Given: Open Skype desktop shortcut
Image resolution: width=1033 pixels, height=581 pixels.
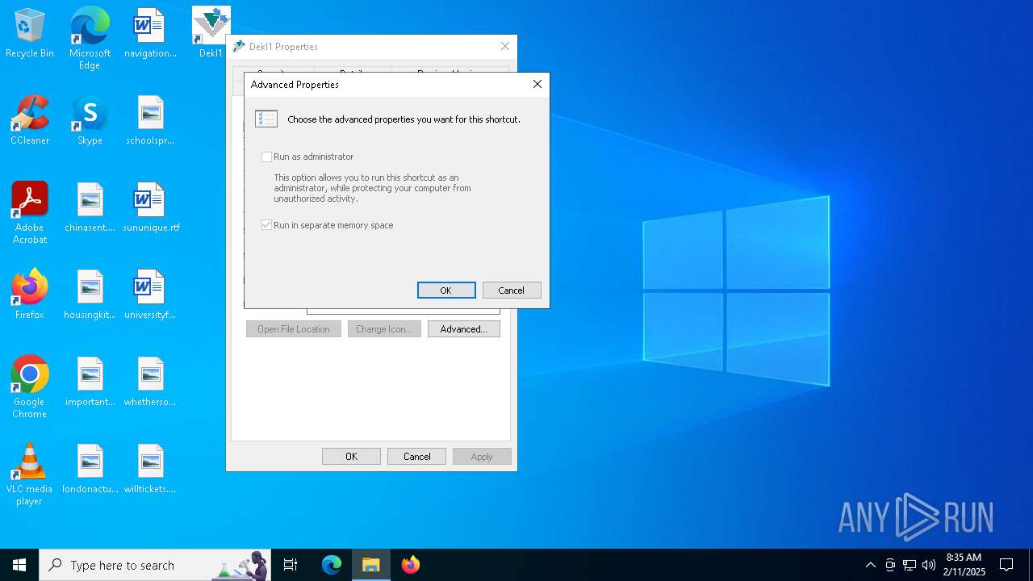Looking at the screenshot, I should click(90, 121).
